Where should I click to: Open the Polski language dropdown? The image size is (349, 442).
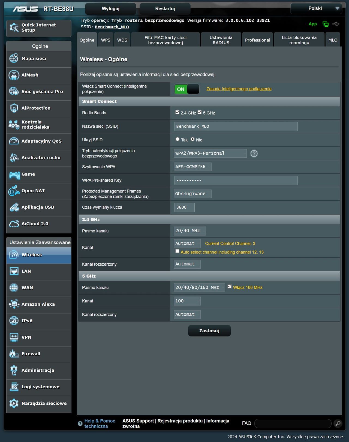[316, 8]
